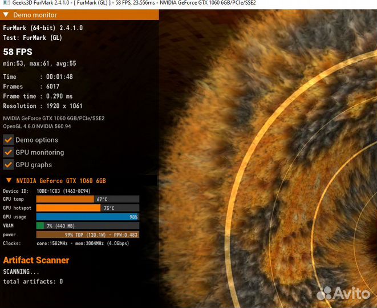Click 'Test: FurMark (GL)' text
Image resolution: width=377 pixels, height=308 pixels.
point(33,38)
